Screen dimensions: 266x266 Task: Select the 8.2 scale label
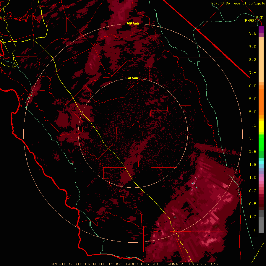253,59
